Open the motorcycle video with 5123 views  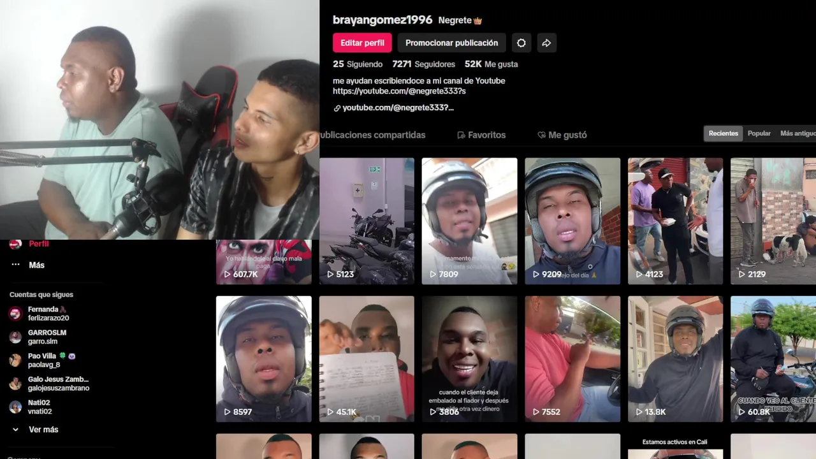[367, 221]
